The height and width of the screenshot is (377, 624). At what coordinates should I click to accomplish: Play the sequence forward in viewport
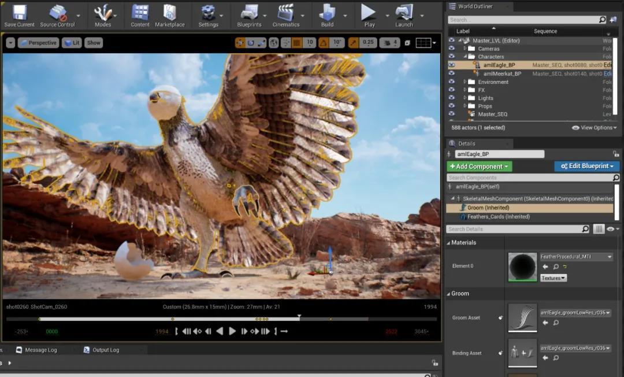tap(232, 331)
